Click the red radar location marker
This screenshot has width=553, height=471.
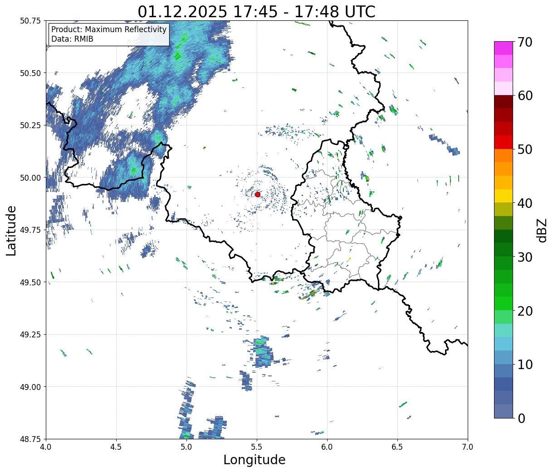pos(258,194)
